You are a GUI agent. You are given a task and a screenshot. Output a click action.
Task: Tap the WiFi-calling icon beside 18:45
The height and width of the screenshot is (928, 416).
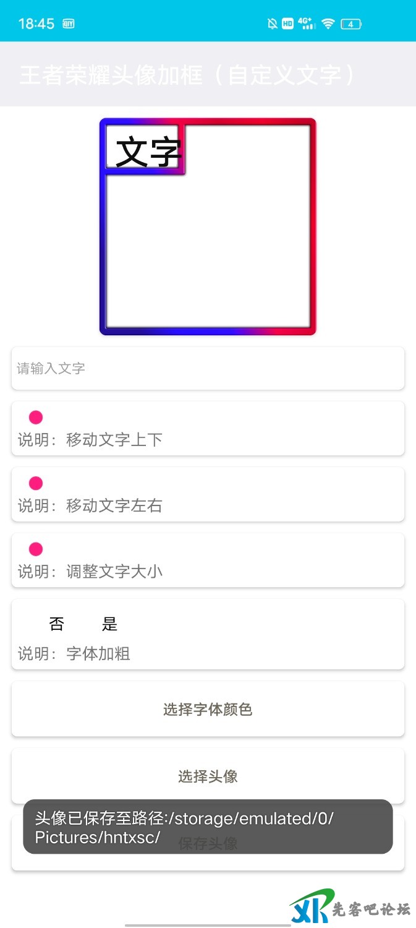68,24
